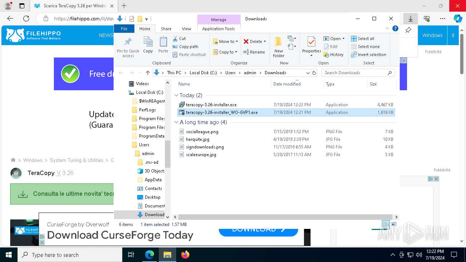Collapse the Today (2) group
Screen dimensions: 466x262
point(177,95)
